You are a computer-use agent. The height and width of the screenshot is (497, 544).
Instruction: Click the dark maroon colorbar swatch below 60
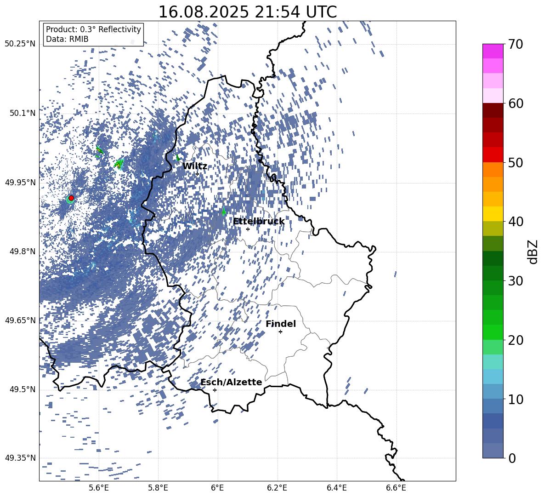point(493,110)
